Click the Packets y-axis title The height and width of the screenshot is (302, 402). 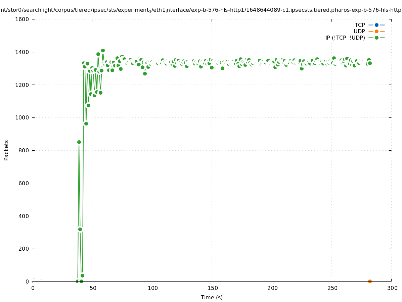pyautogui.click(x=6, y=150)
